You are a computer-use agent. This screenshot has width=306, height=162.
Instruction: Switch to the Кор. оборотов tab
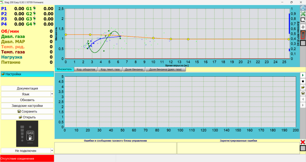click(x=86, y=69)
